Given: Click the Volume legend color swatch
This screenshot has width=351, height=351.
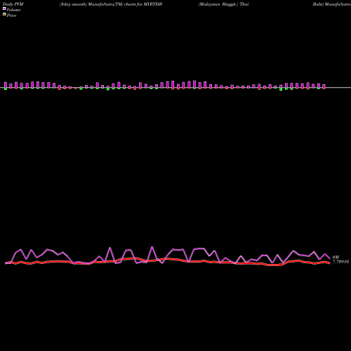Looking at the screenshot, I should 4,8.
